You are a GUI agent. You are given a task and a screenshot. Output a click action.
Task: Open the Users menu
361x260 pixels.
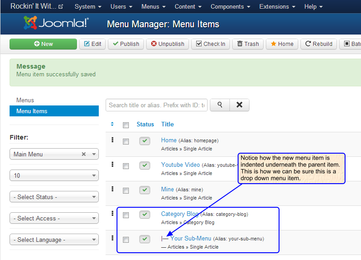point(122,7)
